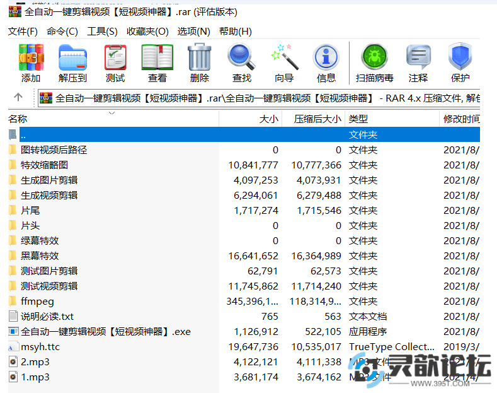Select the 测试图片剪辑 folder
Viewport: 497px width, 393px height.
tap(49, 271)
